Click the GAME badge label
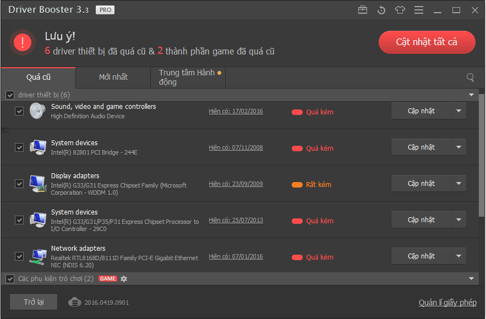 [108, 279]
